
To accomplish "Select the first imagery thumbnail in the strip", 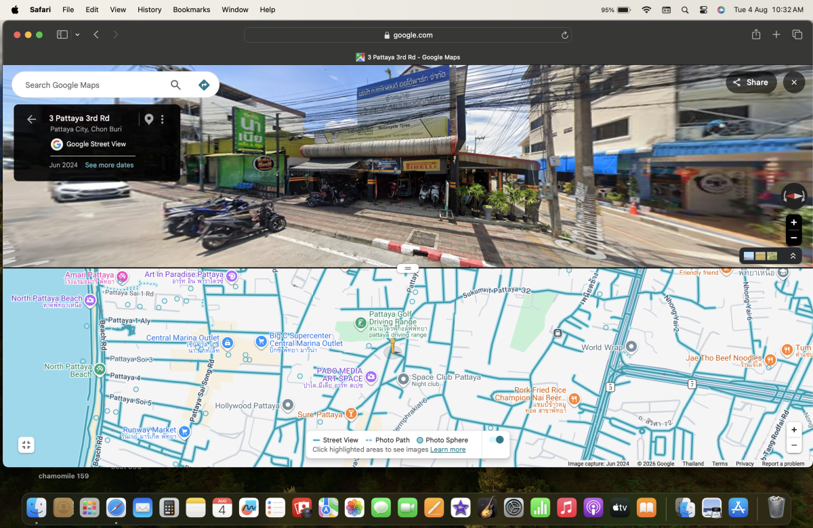I will point(749,256).
